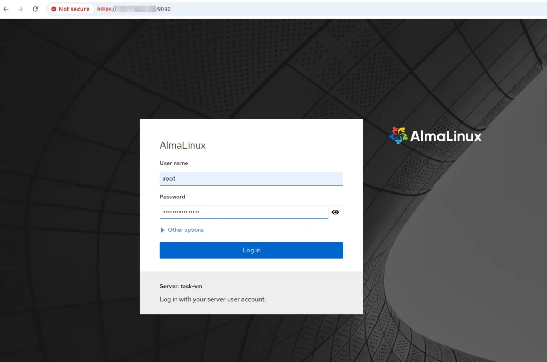Click the Server: task-vm text
Viewport: 547px width, 362px height.
click(x=181, y=286)
